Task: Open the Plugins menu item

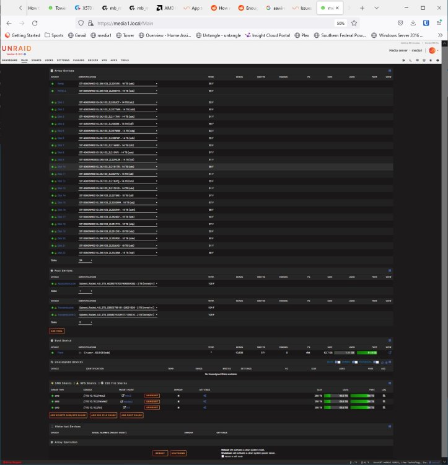Action: coord(79,60)
